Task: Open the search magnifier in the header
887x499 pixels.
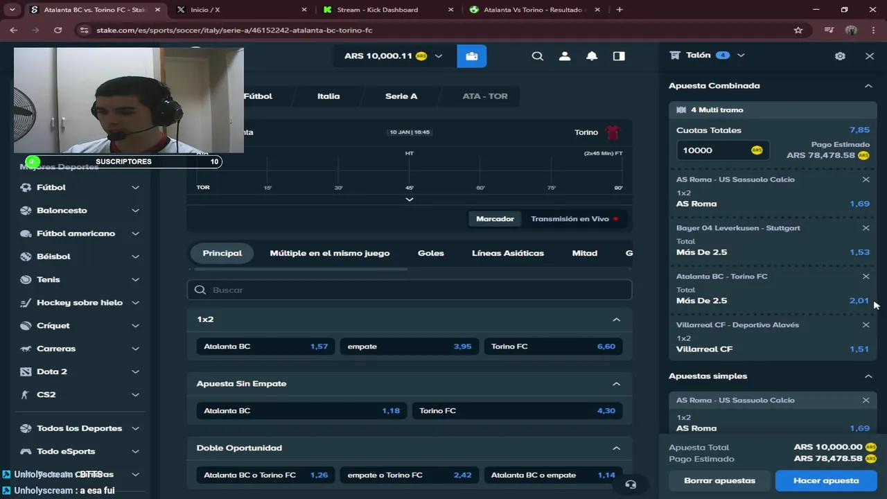Action: click(x=538, y=56)
